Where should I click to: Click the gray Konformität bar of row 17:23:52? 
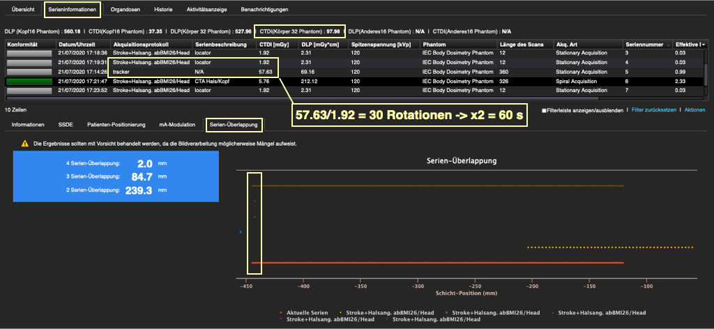tap(29, 91)
